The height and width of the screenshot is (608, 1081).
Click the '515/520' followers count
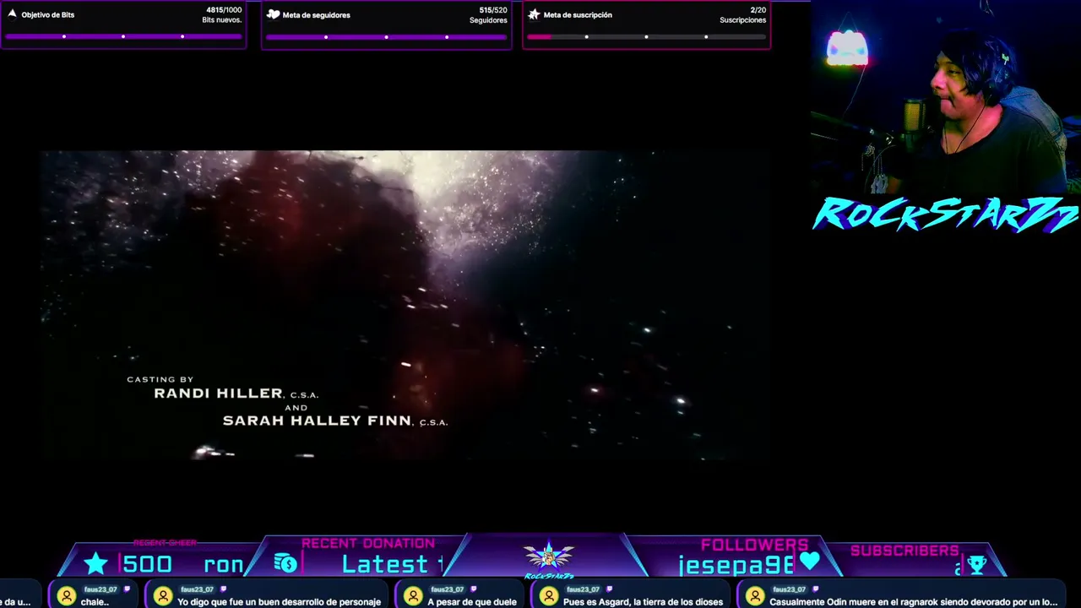[x=493, y=10]
